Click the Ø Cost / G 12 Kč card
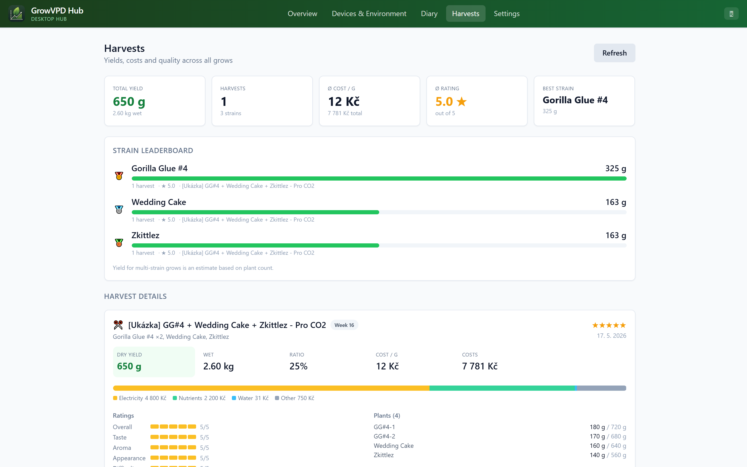 tap(370, 101)
